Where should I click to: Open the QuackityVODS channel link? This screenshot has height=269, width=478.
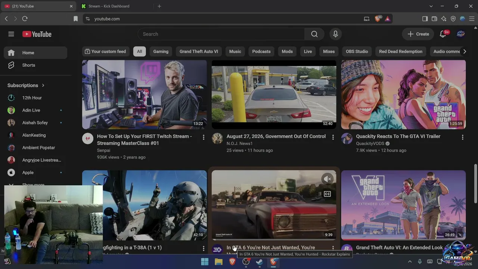point(370,143)
